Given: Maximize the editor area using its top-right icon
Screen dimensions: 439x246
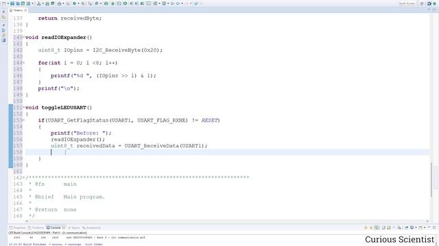Looking at the screenshot, I should (434, 10).
